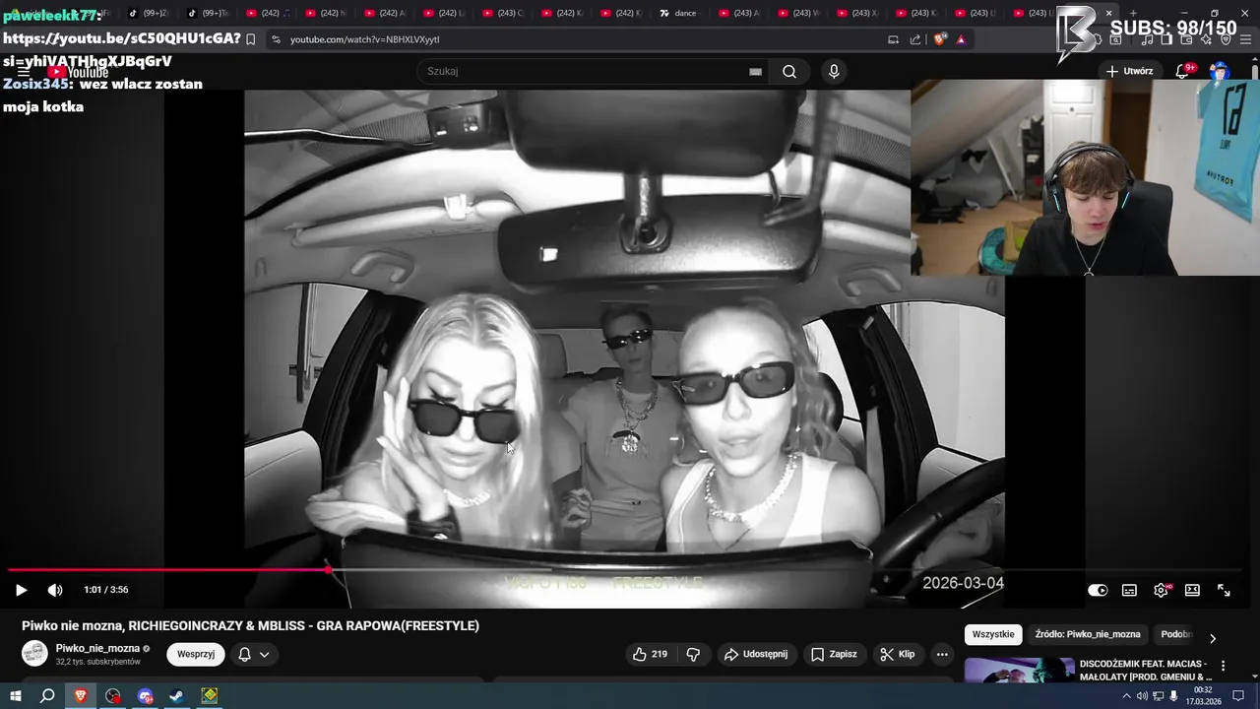1260x709 pixels.
Task: Open the Brave Rewards triangle icon
Action: tap(961, 39)
